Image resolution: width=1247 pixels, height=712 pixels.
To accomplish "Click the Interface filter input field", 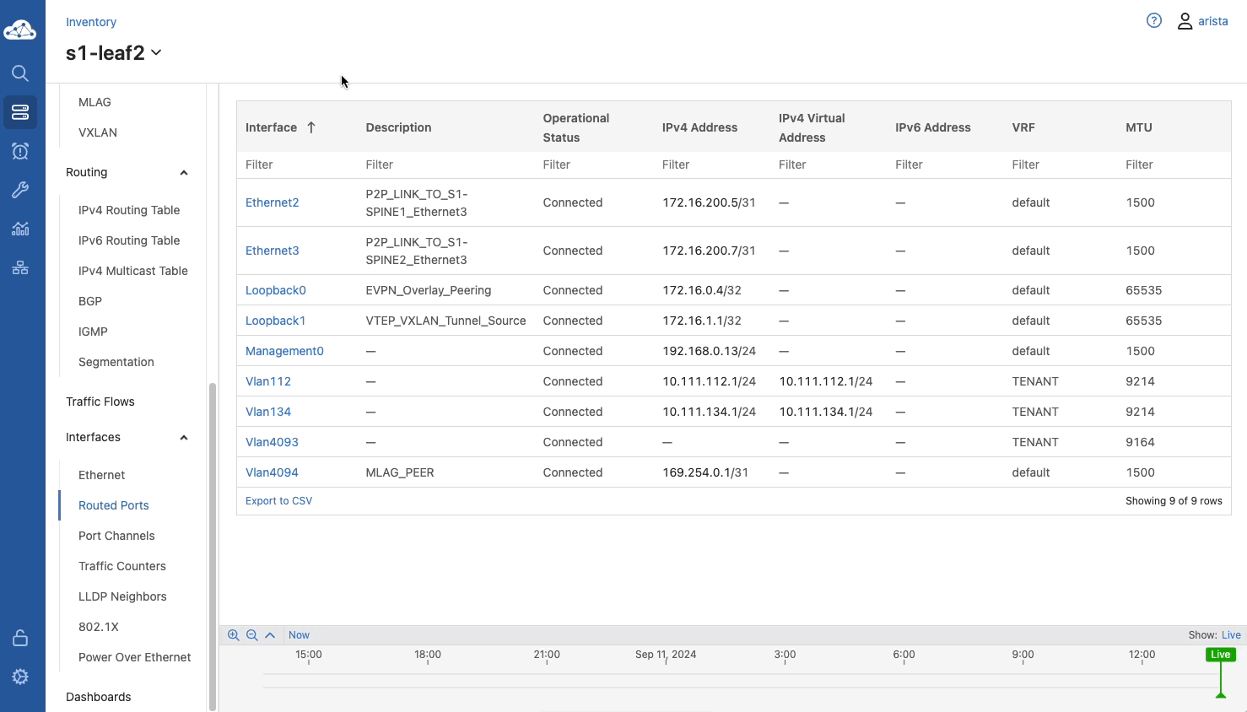I will pyautogui.click(x=295, y=165).
